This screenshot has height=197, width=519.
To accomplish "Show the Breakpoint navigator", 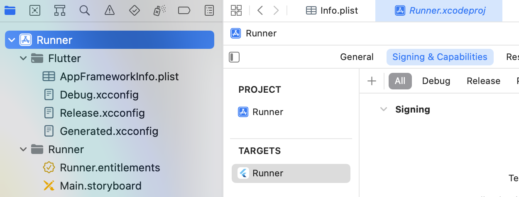I will tap(184, 10).
